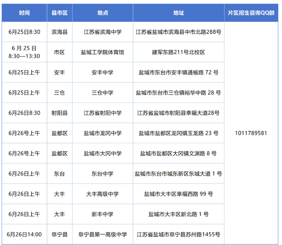Click the time cell 6月26日14:00
This screenshot has height=245, width=282.
(x=25, y=234)
